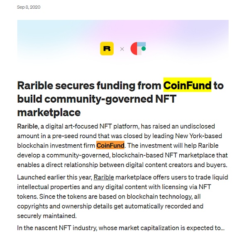
Task: Click 'blockchain investment firm' text
Action: (56, 146)
